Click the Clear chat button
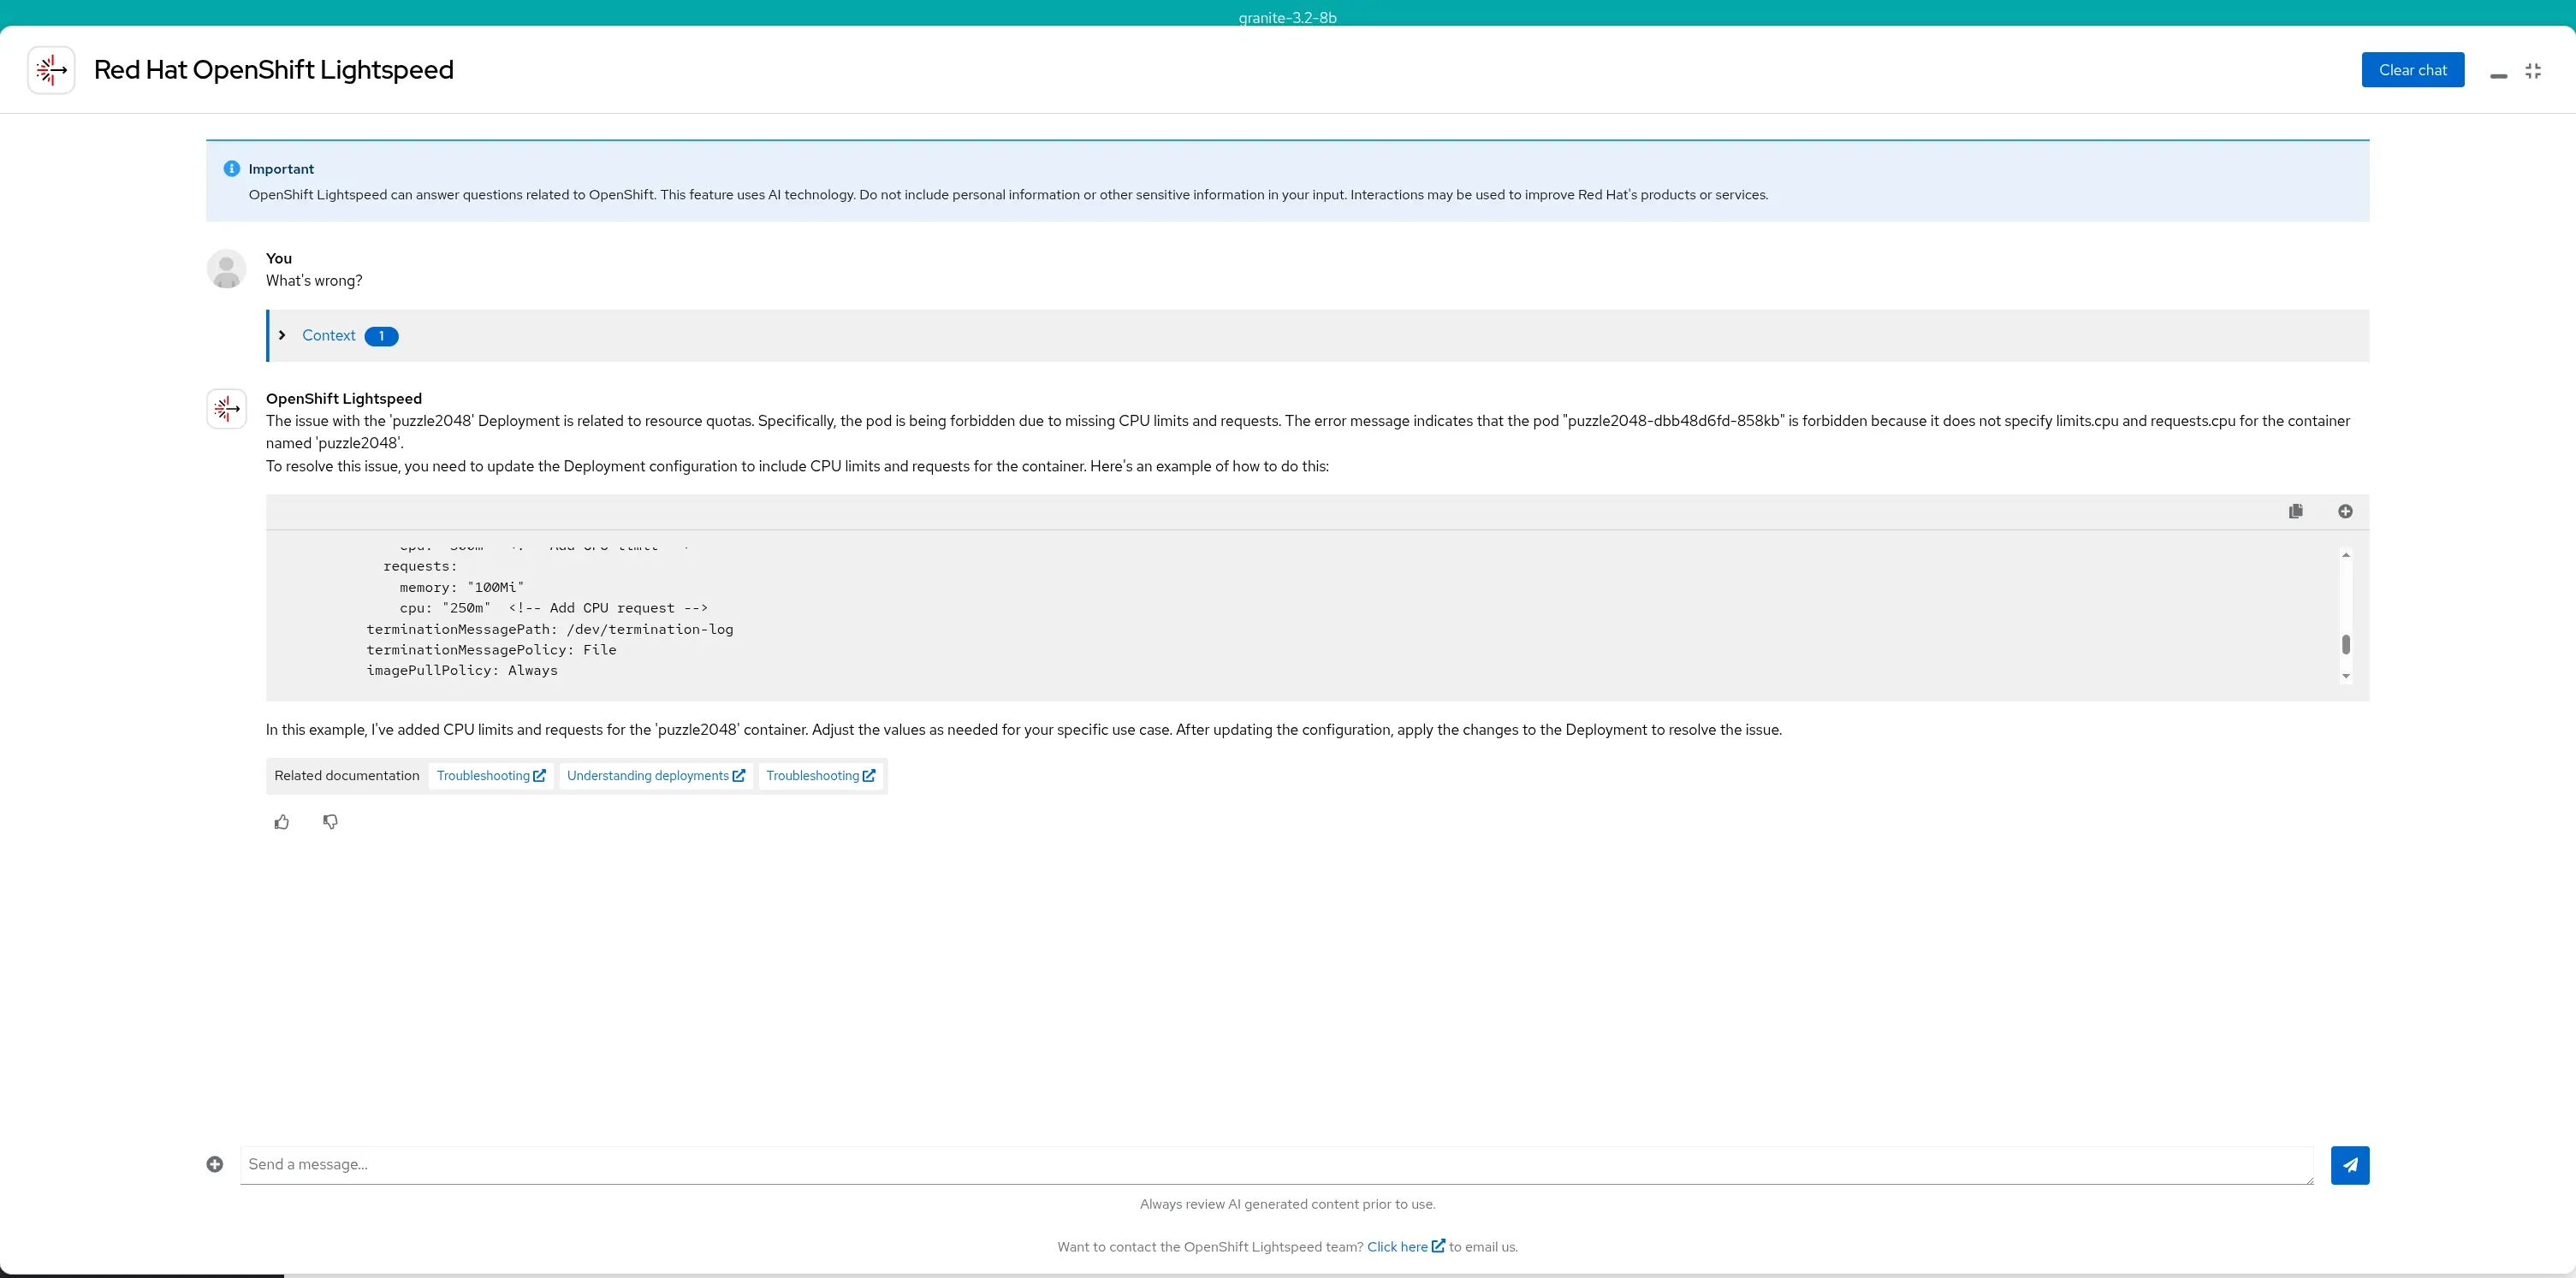2576x1278 pixels. 2412,70
